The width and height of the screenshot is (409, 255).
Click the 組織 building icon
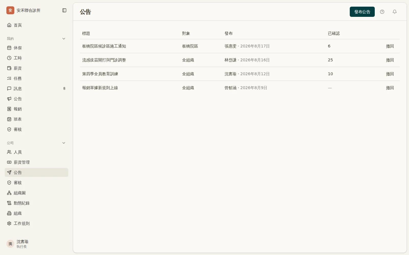[x=9, y=213]
